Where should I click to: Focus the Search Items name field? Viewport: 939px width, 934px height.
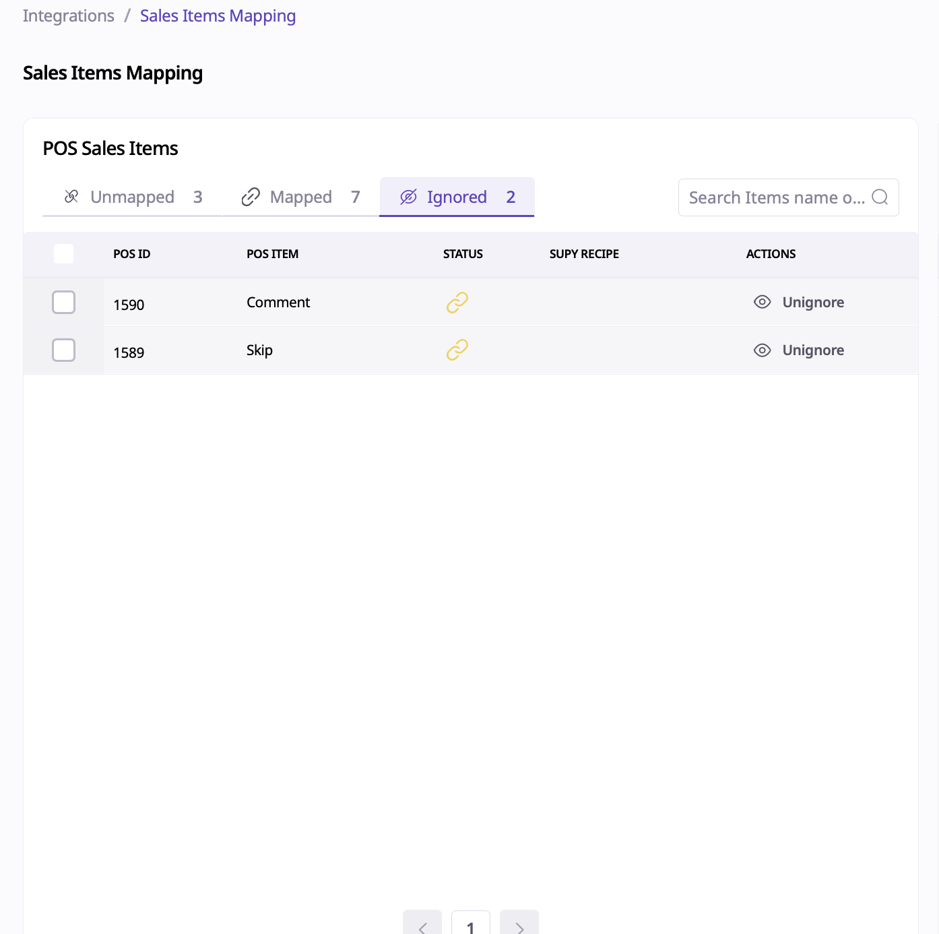[776, 197]
